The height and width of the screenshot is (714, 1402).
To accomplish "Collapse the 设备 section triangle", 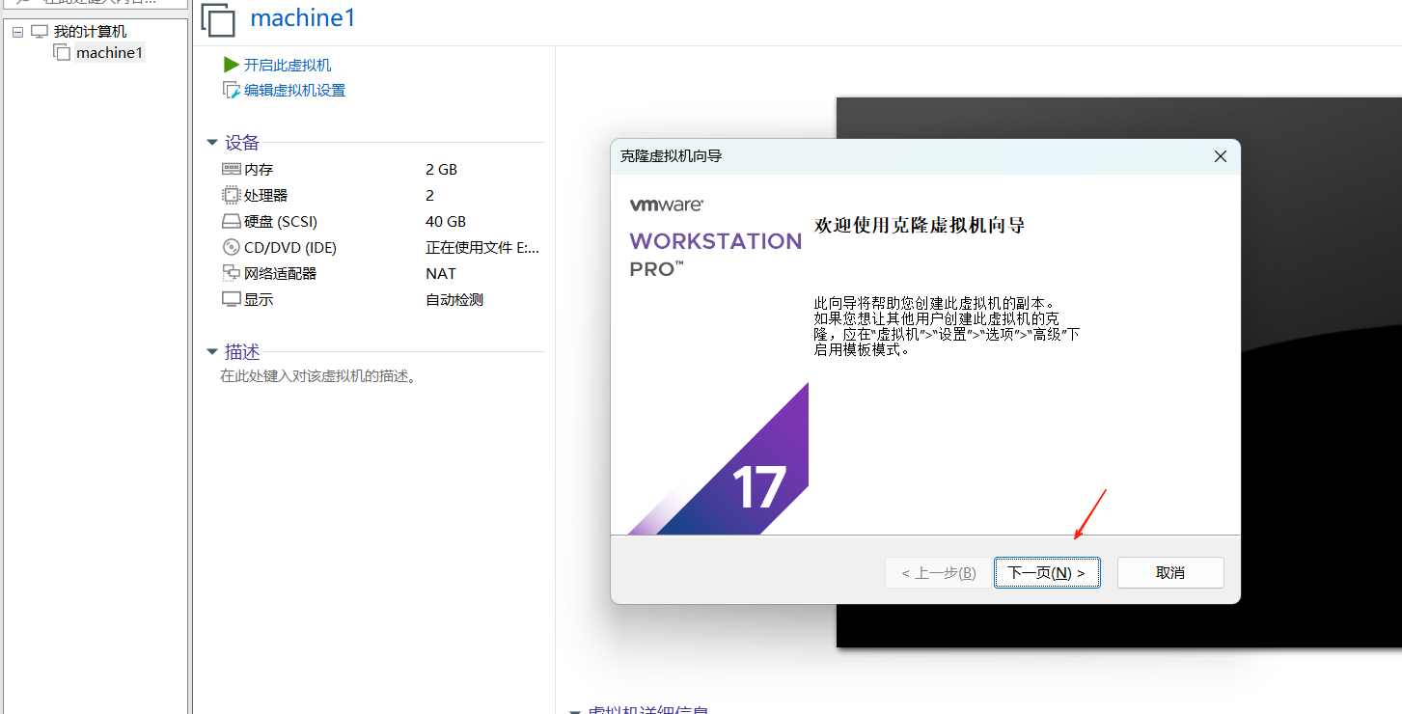I will coord(212,143).
